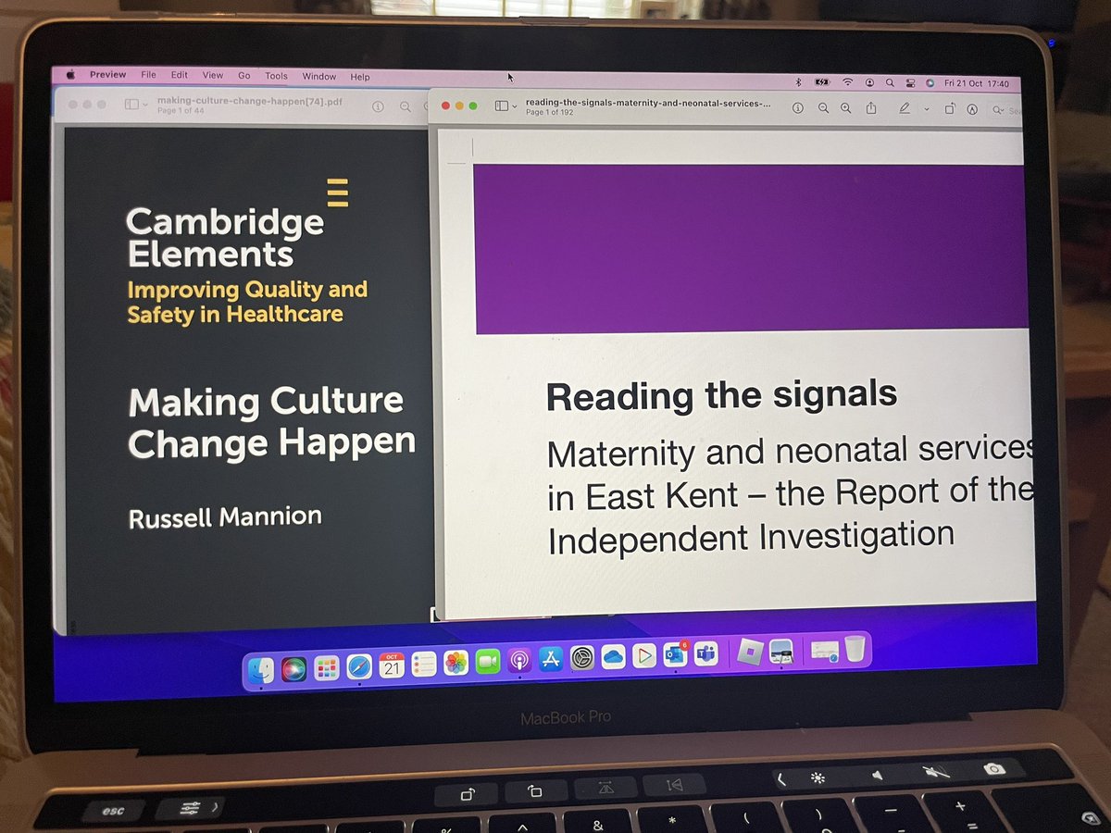Open Podcasts from the Dock

tap(519, 661)
